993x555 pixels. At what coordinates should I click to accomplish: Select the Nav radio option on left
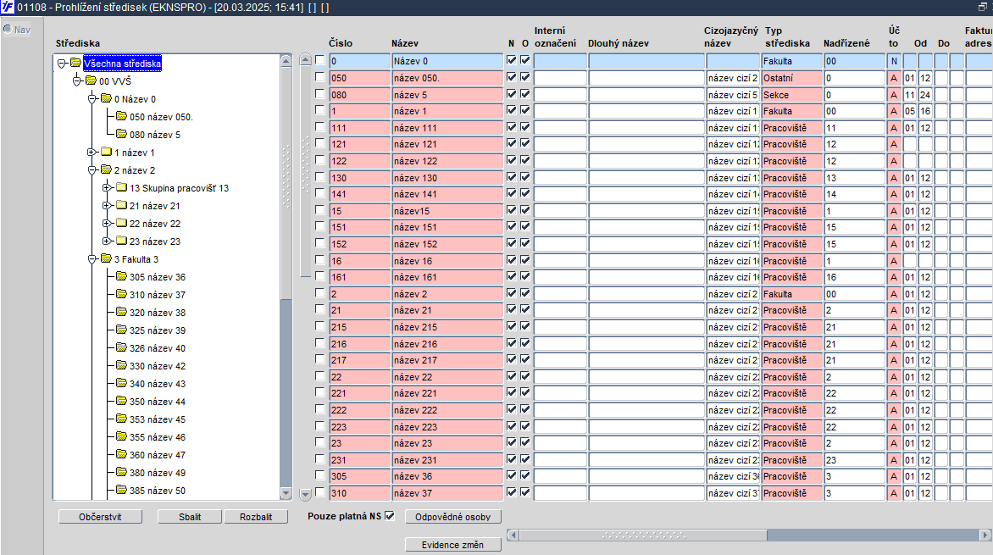click(8, 29)
